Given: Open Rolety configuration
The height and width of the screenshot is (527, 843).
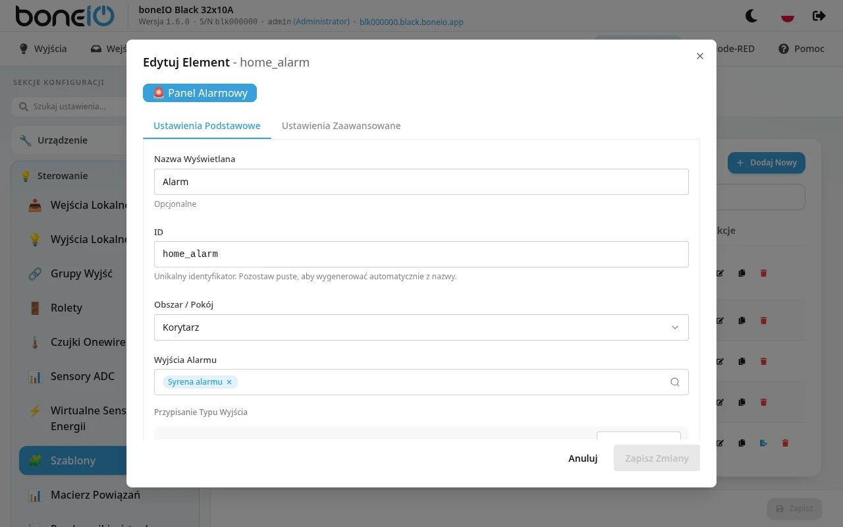Looking at the screenshot, I should [76, 308].
